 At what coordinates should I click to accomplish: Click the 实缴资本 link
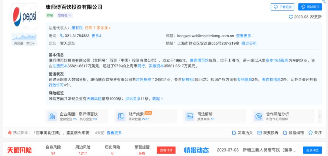156,66
